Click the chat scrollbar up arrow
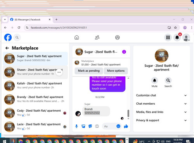This screenshot has width=194, height=143. (128, 78)
